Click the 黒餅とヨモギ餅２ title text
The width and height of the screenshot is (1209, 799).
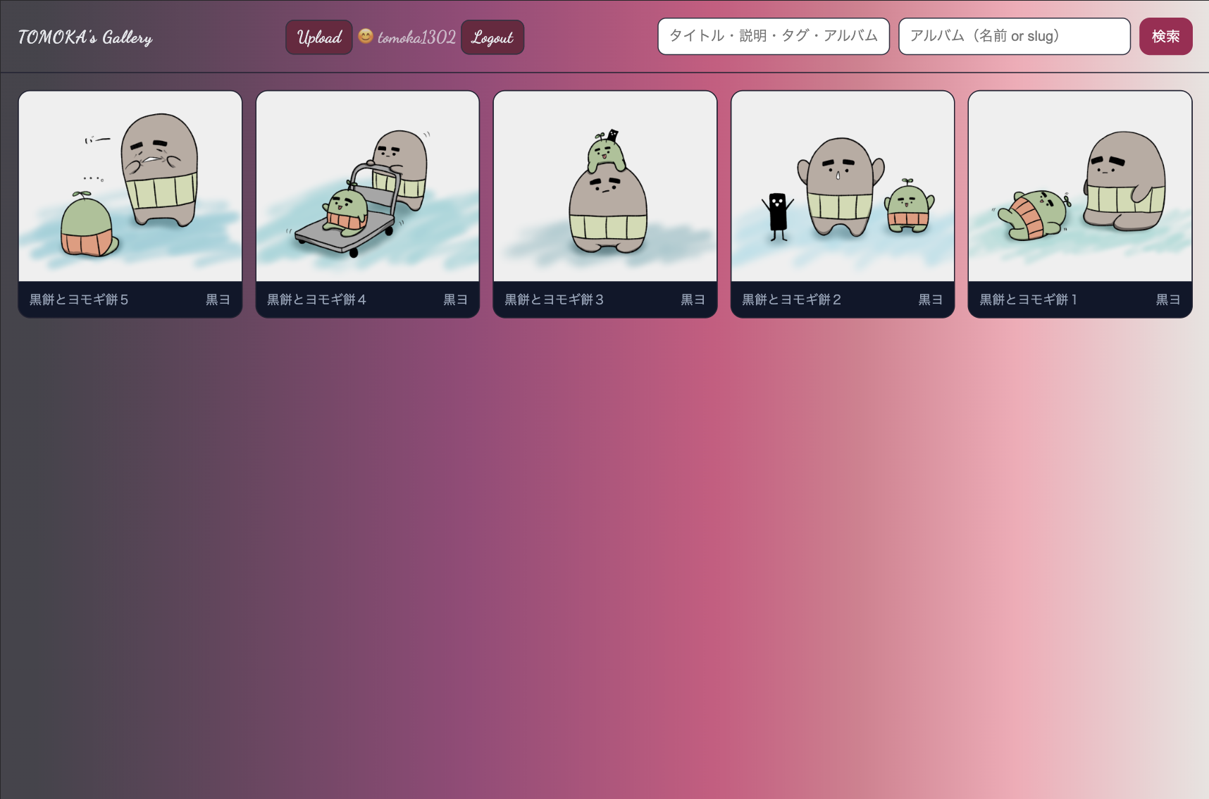click(x=791, y=299)
